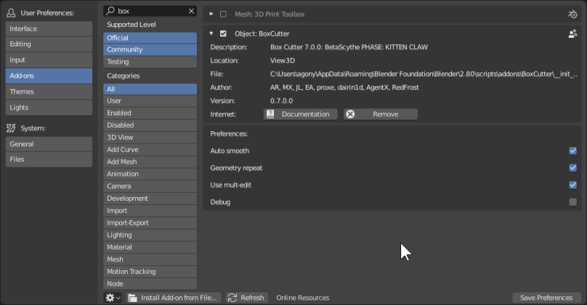This screenshot has height=305, width=587.
Task: Select the Add-ons section
Action: coord(49,76)
